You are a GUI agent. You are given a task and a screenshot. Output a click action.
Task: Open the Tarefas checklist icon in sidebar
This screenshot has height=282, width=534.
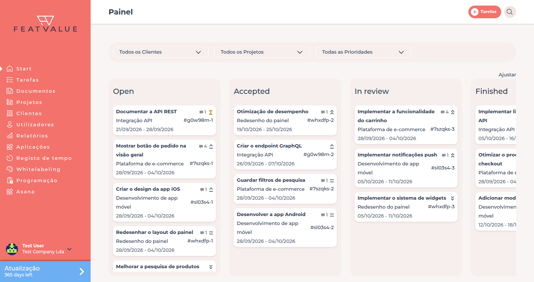pos(10,80)
